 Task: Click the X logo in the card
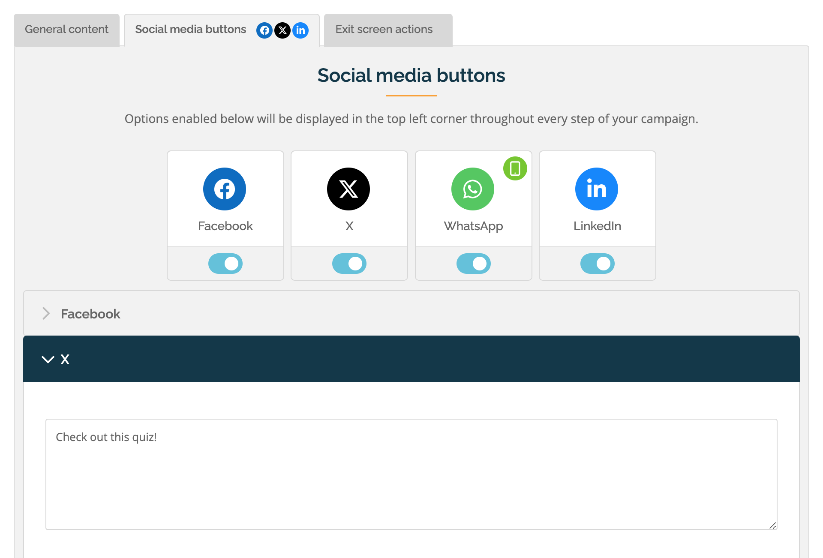pos(348,189)
